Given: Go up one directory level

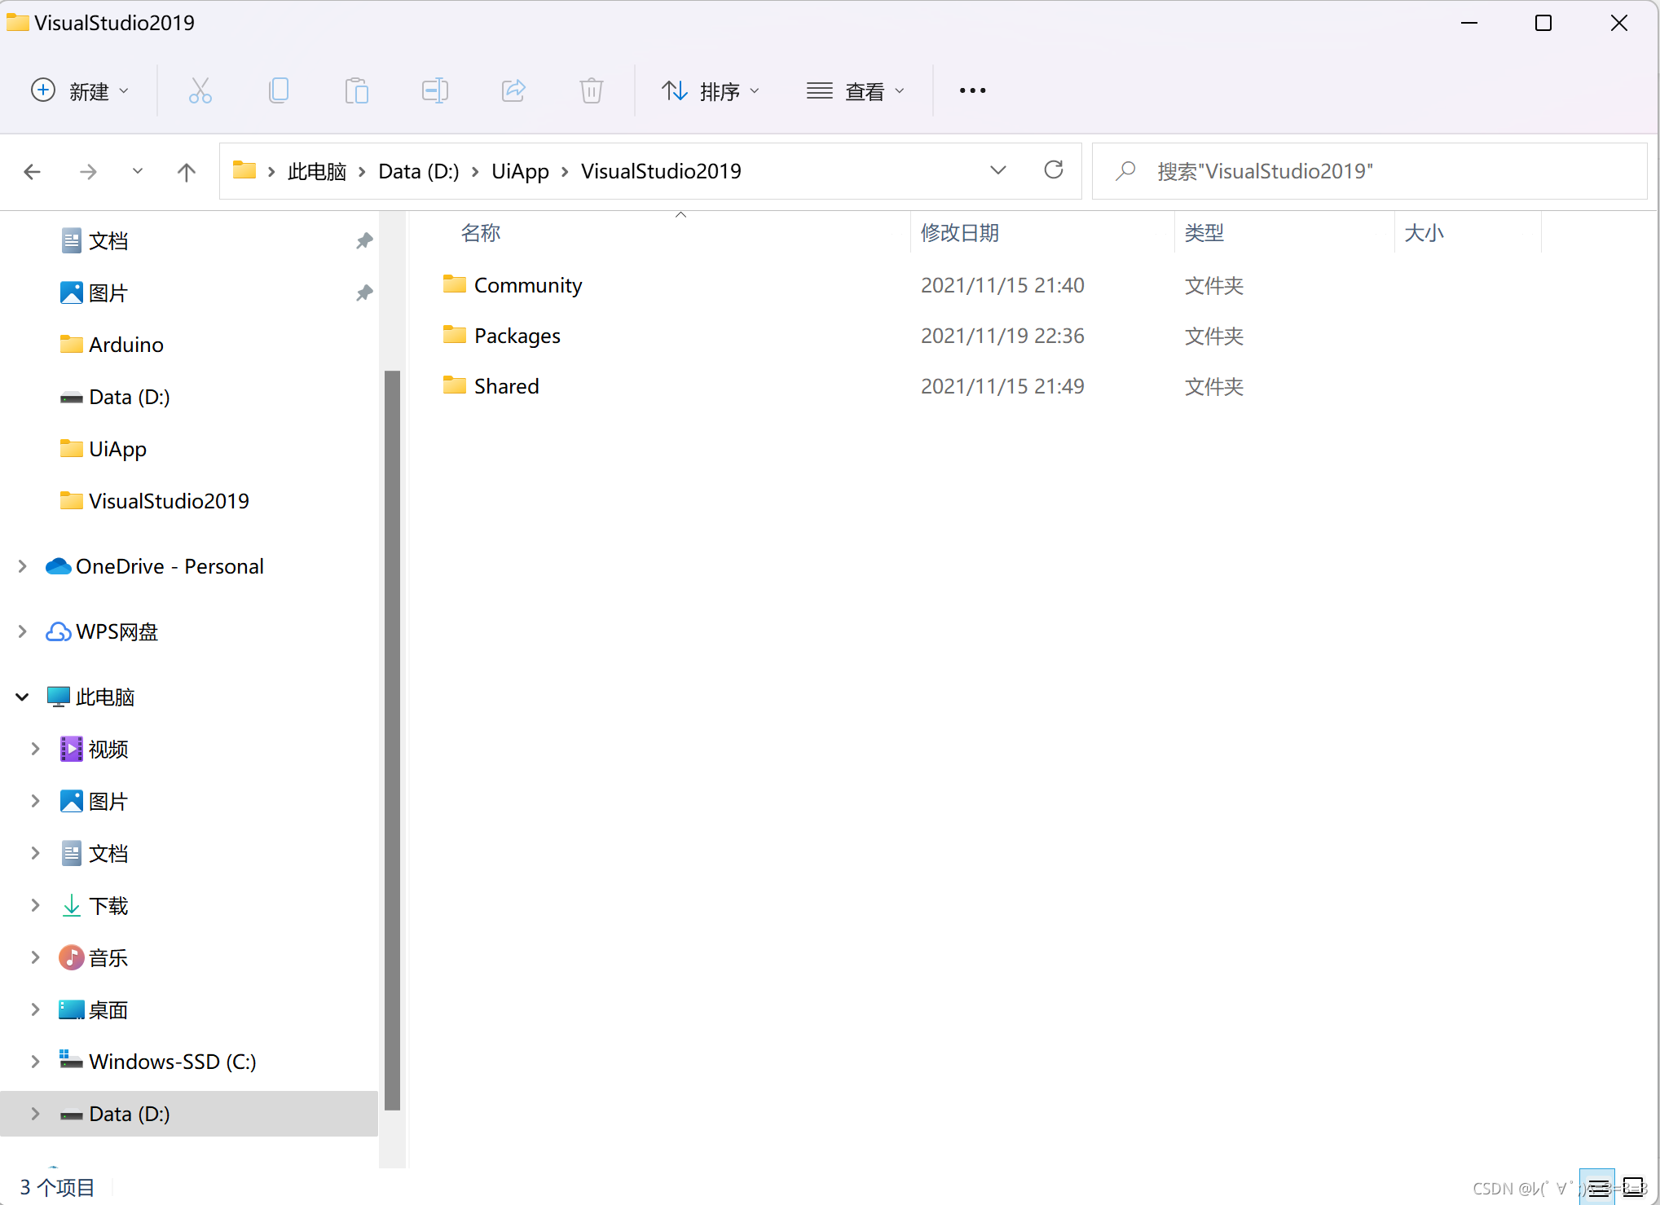Looking at the screenshot, I should point(187,172).
